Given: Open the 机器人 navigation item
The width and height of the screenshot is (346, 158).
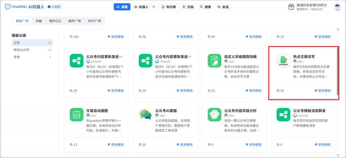Looking at the screenshot, I should (x=141, y=7).
